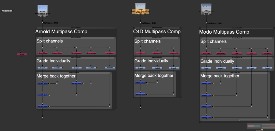The width and height of the screenshot is (275, 131).
Task: Select the C4D Multipass Comp backdrop title
Action: 157,32
